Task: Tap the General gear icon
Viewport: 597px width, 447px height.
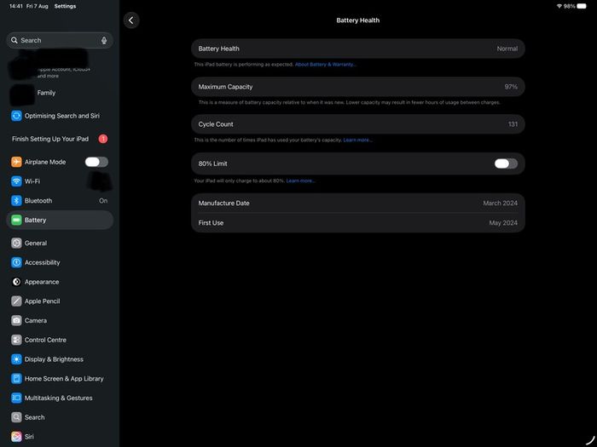Action: pos(16,243)
